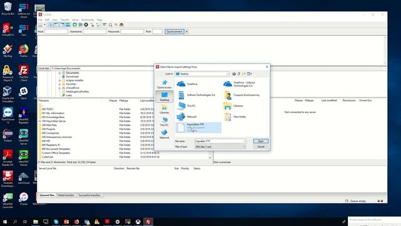
Task: Open the Quickconnect history dropdown arrow
Action: pyautogui.click(x=187, y=31)
